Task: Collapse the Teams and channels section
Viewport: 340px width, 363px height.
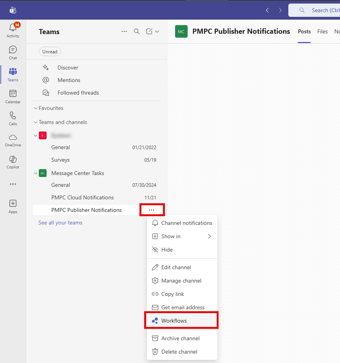Action: coord(36,122)
